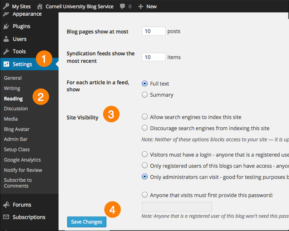Go to General settings
This screenshot has width=289, height=231.
point(13,78)
